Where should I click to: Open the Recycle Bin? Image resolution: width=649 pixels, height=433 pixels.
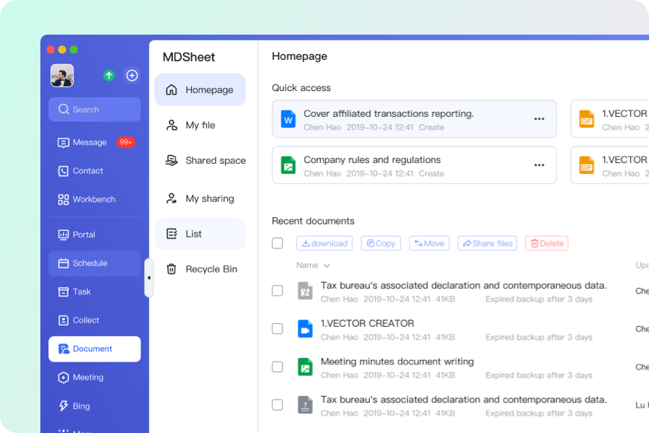tap(200, 269)
